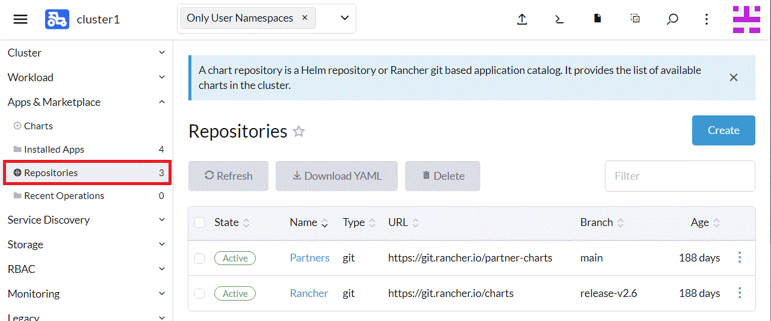Screen dimensions: 771x321
Task: Open the kubectl shell icon
Action: click(x=559, y=19)
